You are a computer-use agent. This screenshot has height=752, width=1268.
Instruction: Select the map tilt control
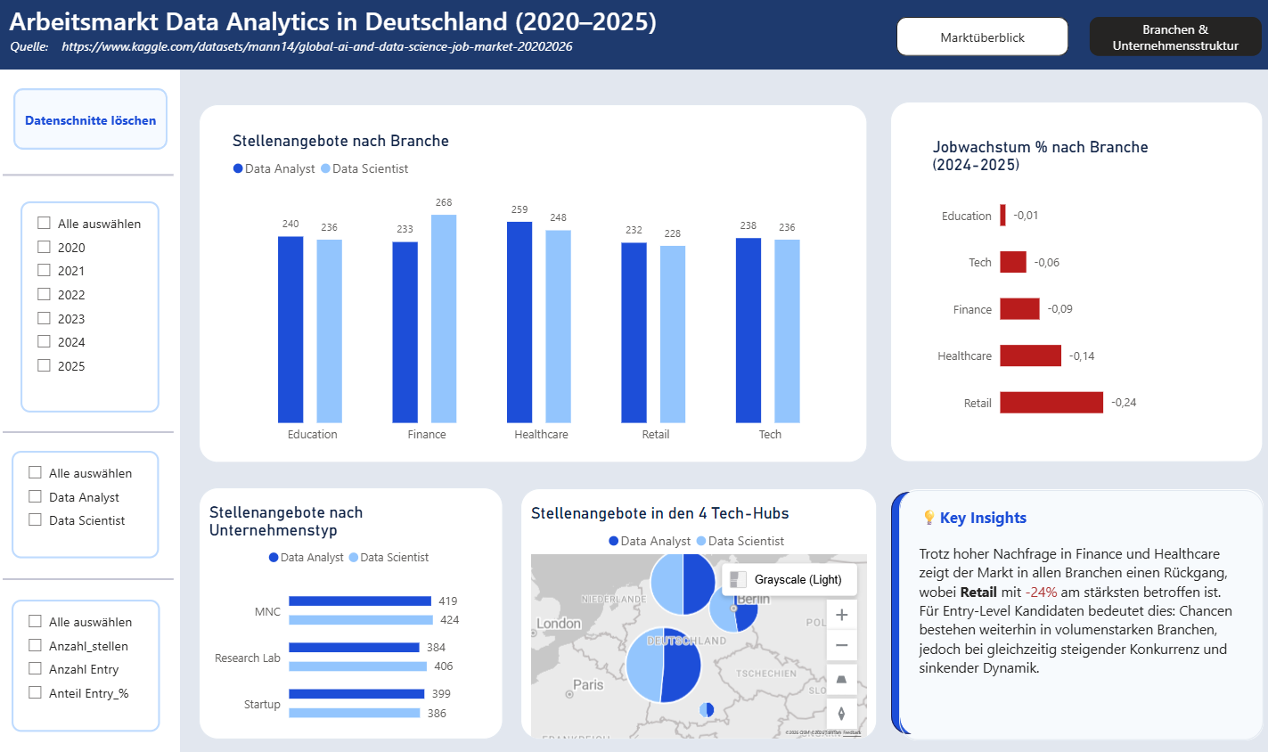(x=841, y=679)
